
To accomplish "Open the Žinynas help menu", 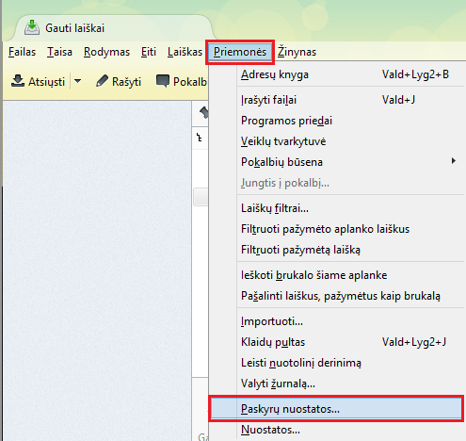I will click(x=297, y=52).
